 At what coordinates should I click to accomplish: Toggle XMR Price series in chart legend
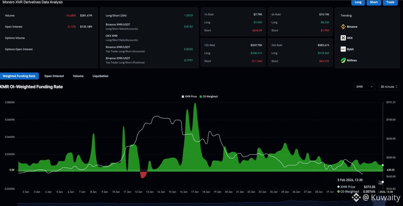coord(189,97)
